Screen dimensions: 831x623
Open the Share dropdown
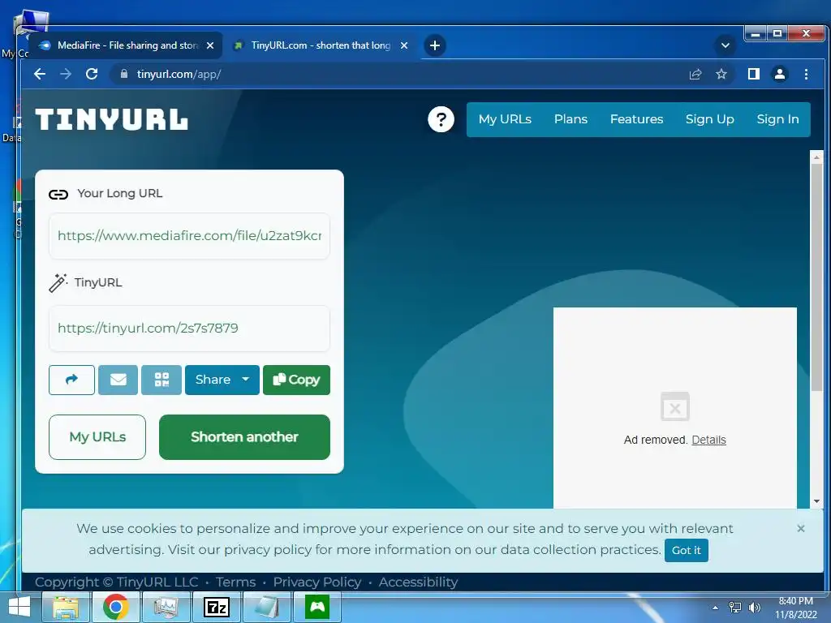(x=222, y=380)
